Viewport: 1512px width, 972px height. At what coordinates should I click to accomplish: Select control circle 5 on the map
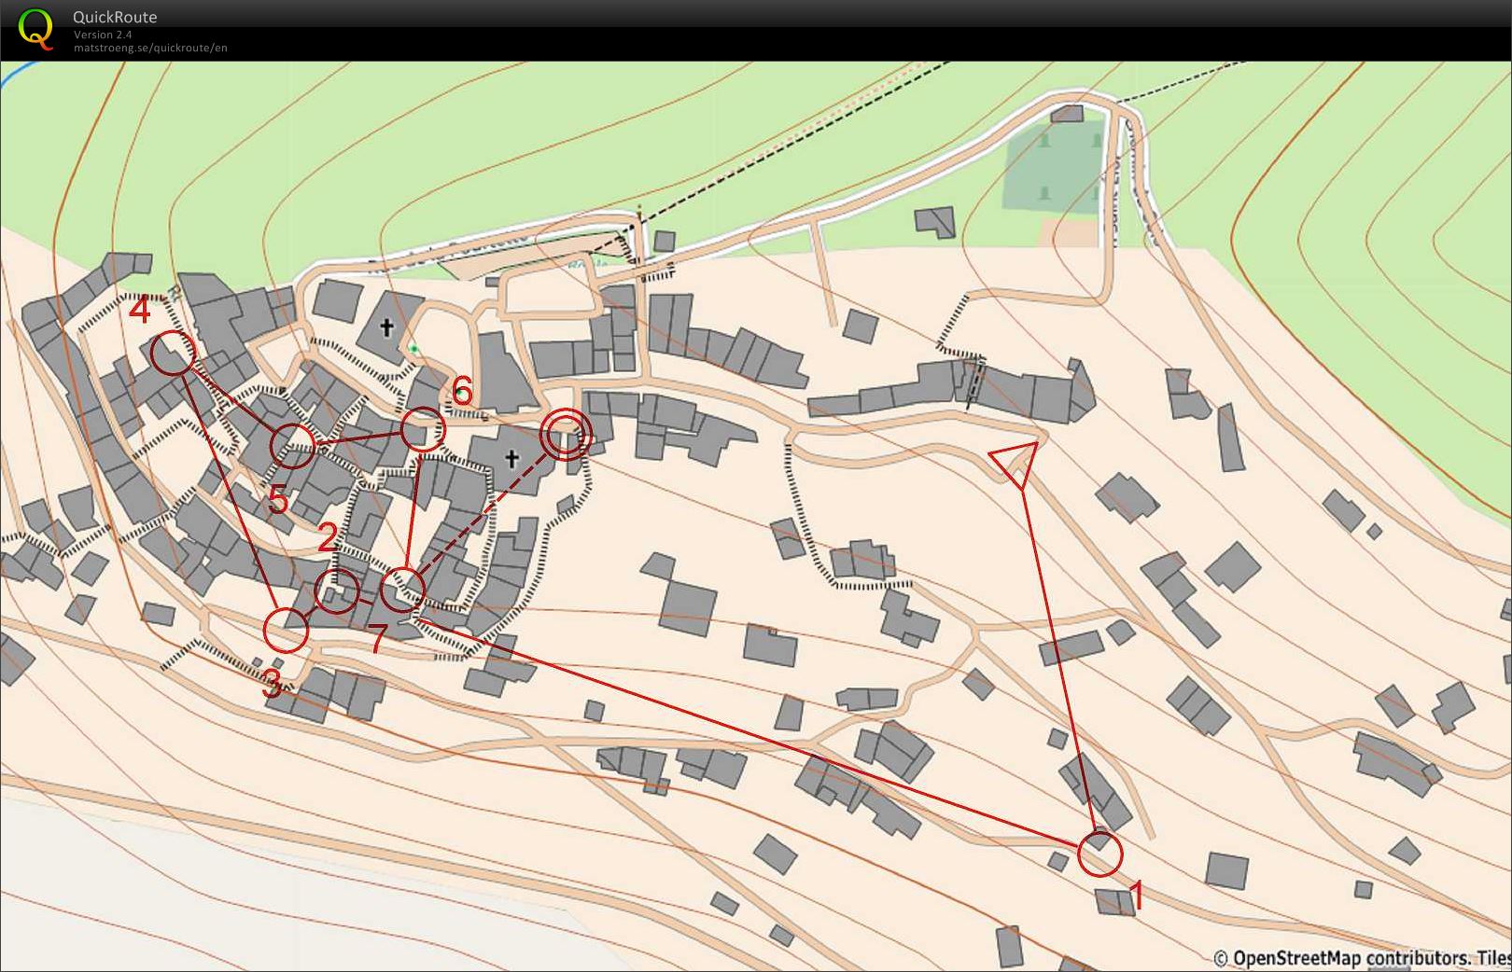pos(292,445)
